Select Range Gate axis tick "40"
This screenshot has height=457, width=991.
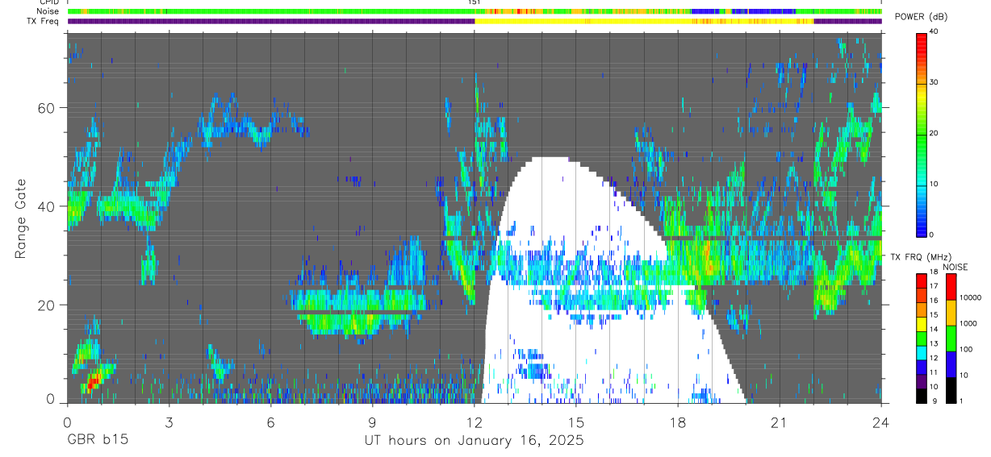tap(47, 206)
